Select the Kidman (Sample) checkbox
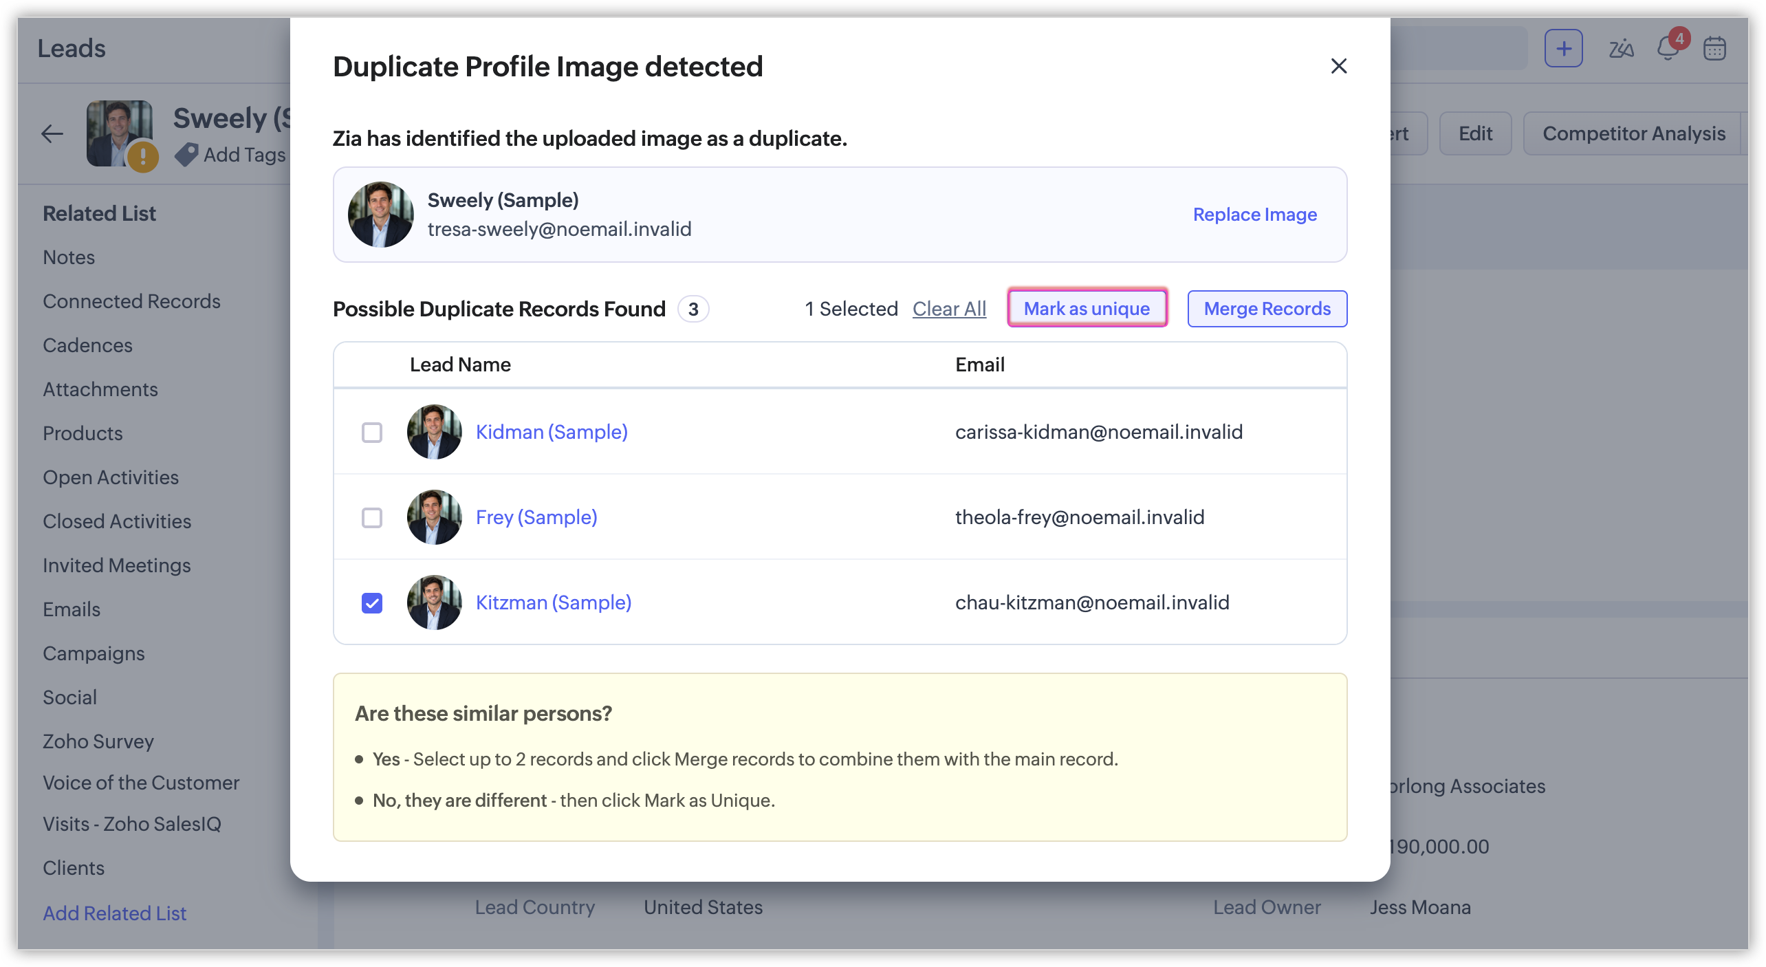Image resolution: width=1766 pixels, height=967 pixels. click(372, 433)
